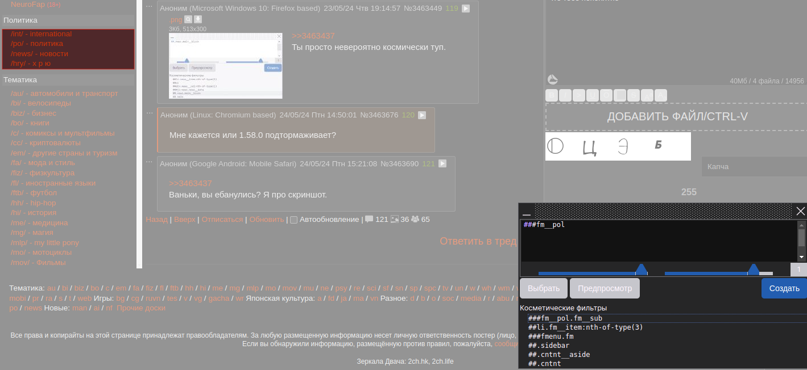Toggle the Автообновление checkbox
Image resolution: width=807 pixels, height=370 pixels.
294,220
